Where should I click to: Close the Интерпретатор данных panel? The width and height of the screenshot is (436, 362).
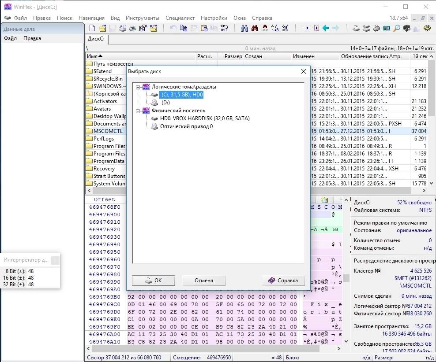tap(55, 260)
